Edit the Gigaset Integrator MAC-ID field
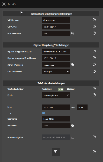Image resolution: width=103 pixels, height=162 pixels. [56, 51]
